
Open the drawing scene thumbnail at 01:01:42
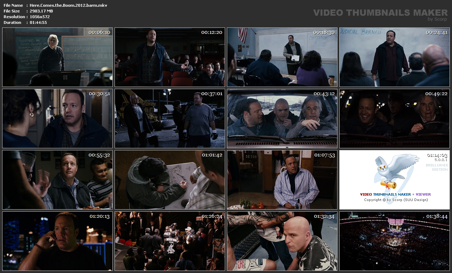coord(170,180)
